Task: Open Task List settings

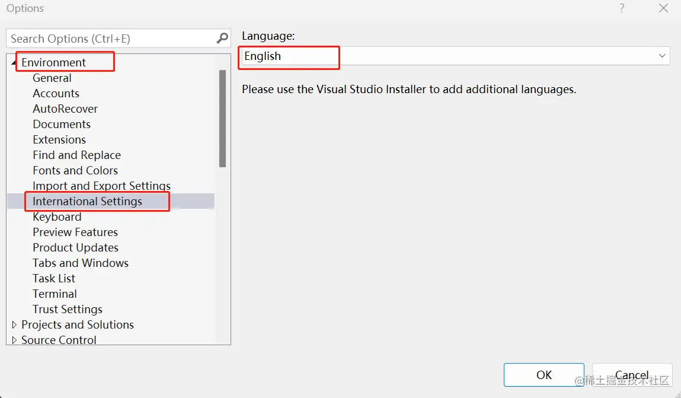Action: 54,279
